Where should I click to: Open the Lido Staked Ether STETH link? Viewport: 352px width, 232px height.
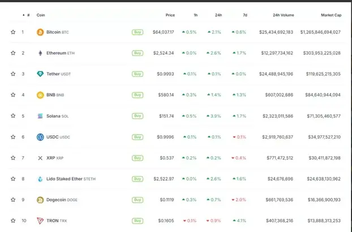pos(71,179)
